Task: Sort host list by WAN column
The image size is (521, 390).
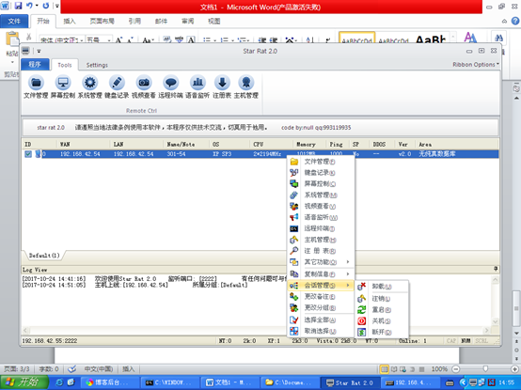Action: pos(83,145)
